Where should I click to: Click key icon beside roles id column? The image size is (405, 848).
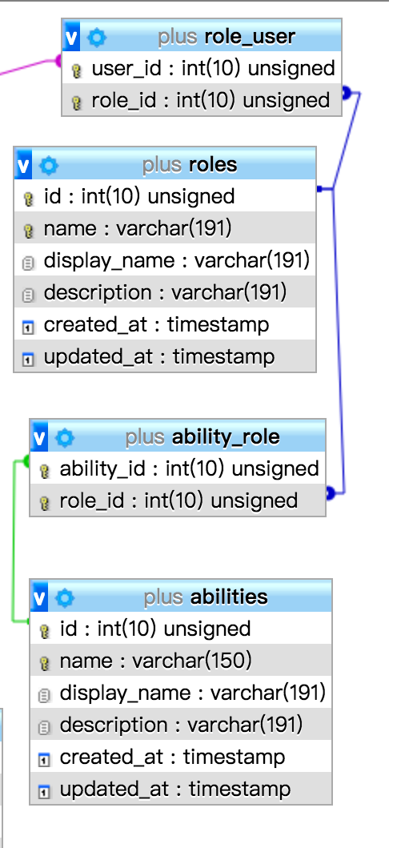coord(29,199)
